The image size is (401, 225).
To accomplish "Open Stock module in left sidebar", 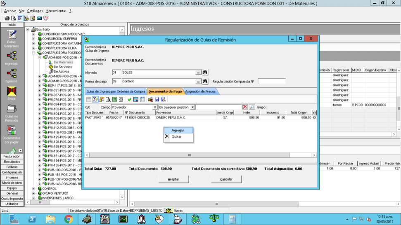I will (12, 94).
